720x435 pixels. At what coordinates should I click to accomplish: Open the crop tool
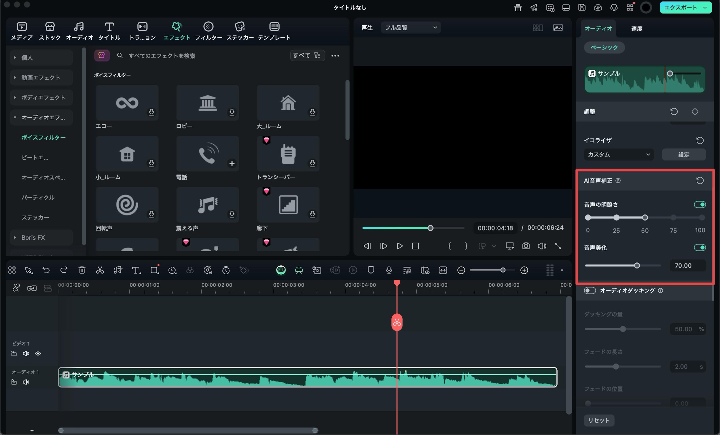[155, 270]
